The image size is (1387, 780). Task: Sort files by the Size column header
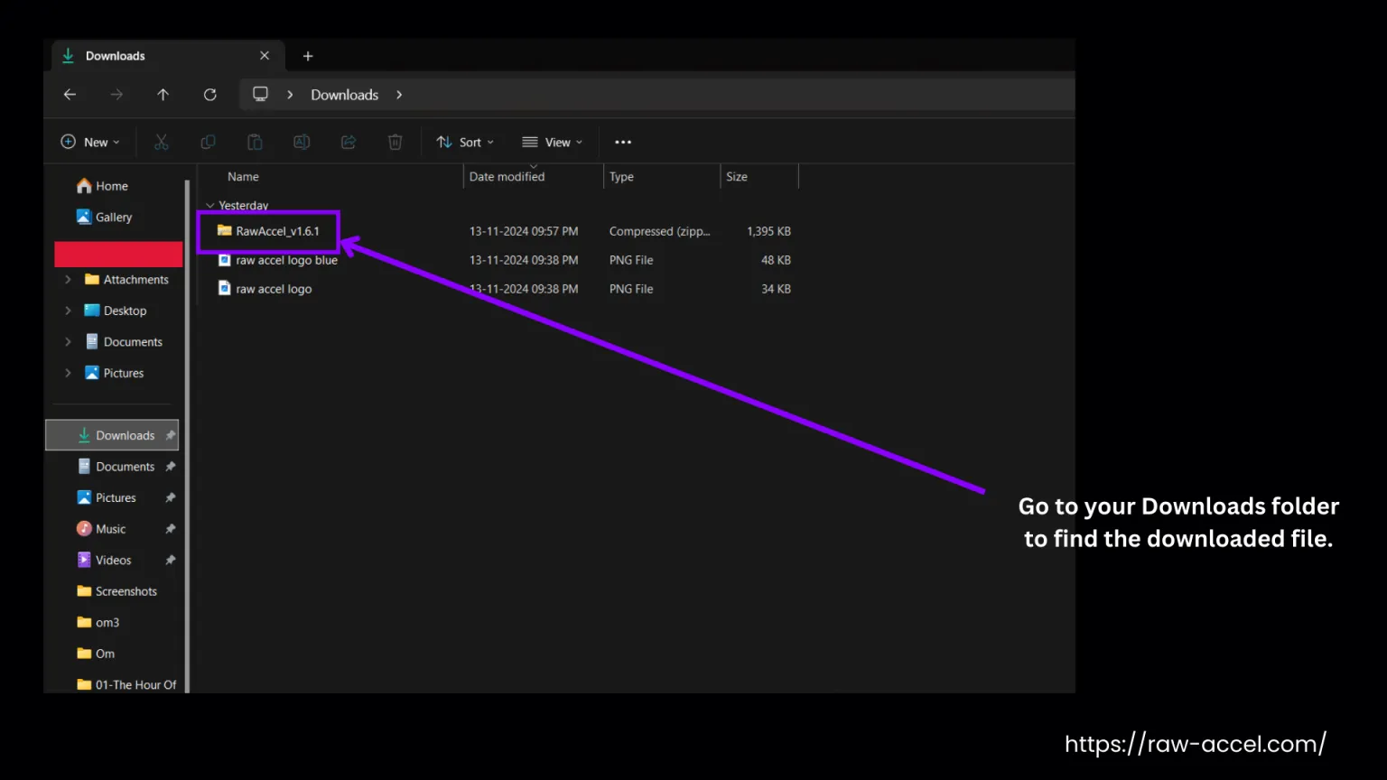tap(737, 176)
